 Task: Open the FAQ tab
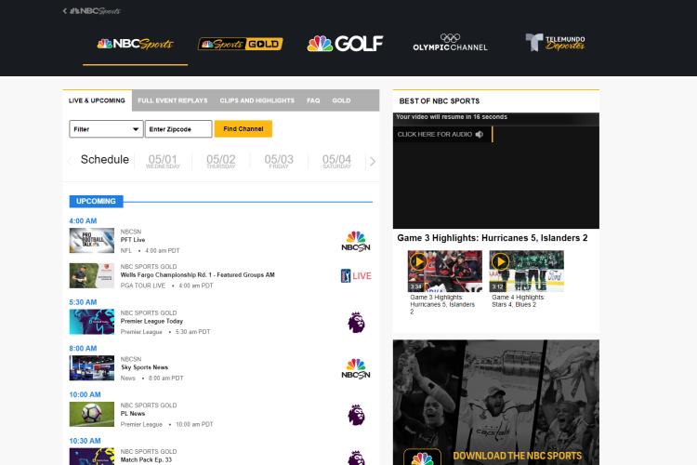[313, 100]
